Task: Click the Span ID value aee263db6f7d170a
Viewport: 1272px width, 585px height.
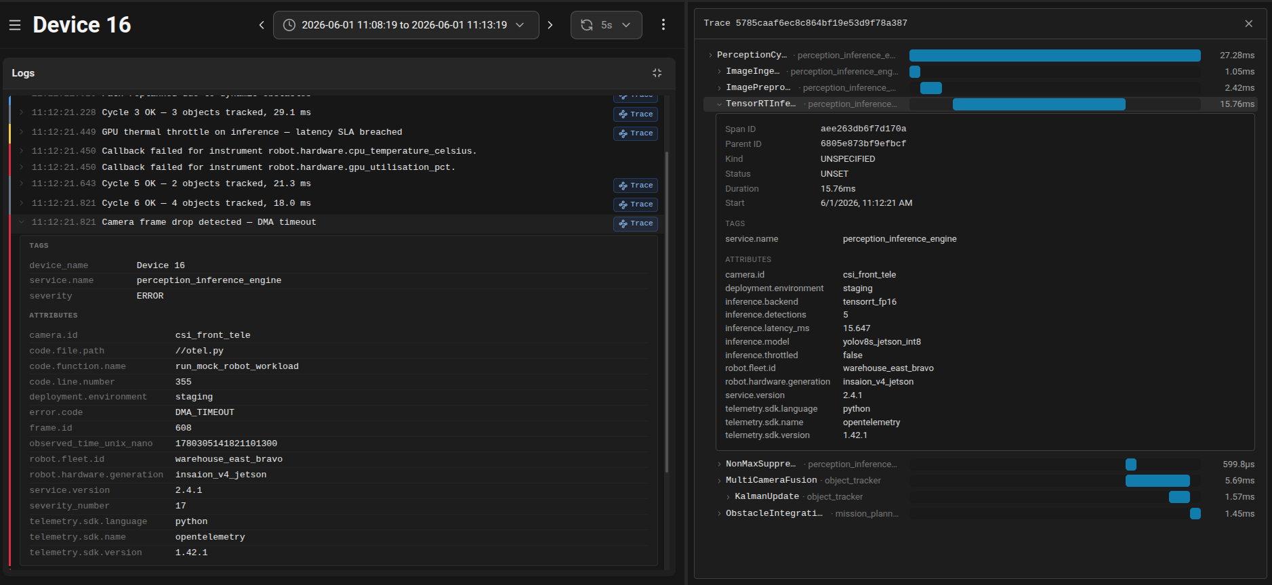Action: (863, 129)
